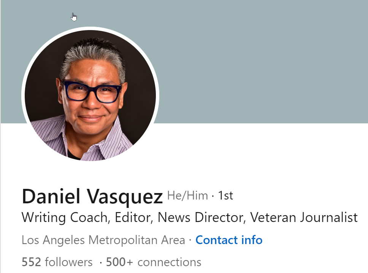Click the Editor word in the headline
This screenshot has height=273, width=368.
(132, 217)
